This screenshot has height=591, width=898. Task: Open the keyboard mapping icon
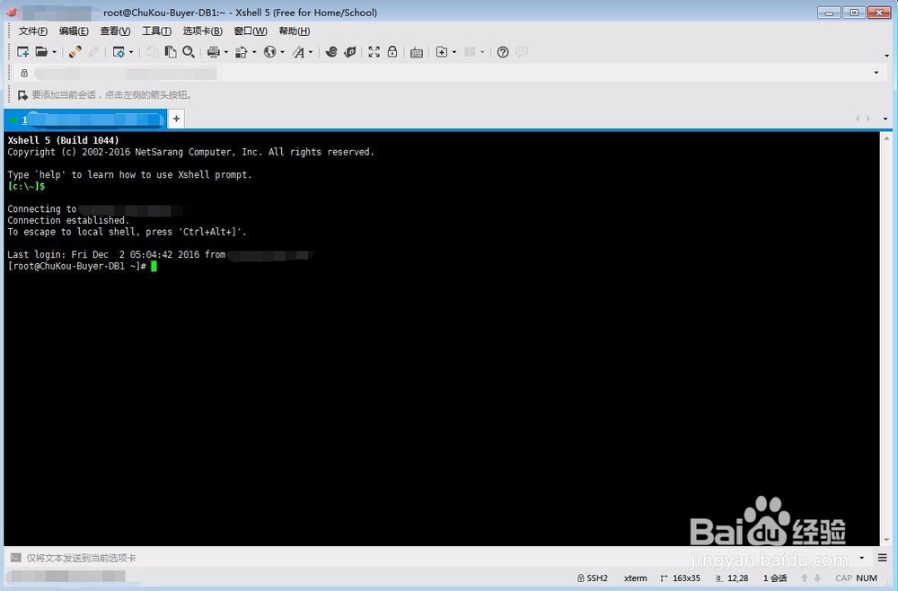[x=417, y=53]
